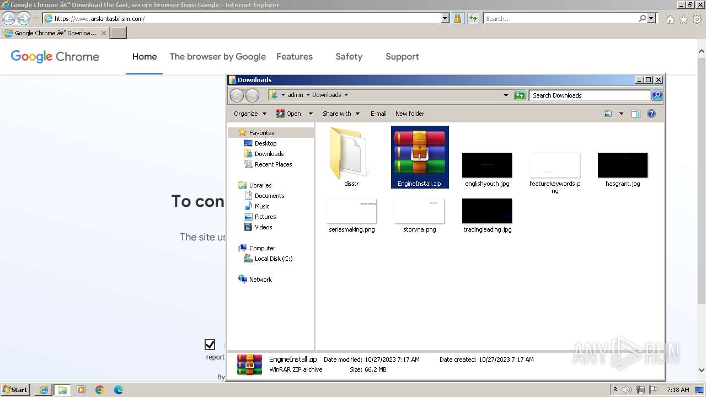This screenshot has width=706, height=397.
Task: Open the Share with dropdown
Action: point(341,114)
